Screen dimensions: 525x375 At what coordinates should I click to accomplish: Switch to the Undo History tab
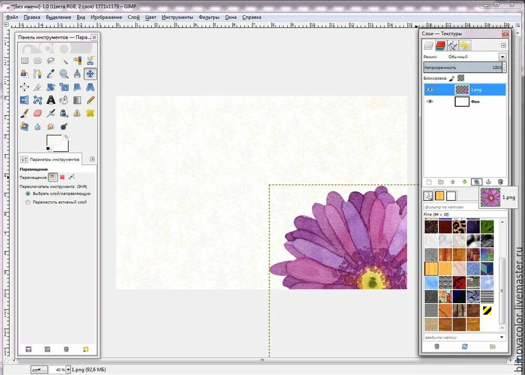point(465,46)
